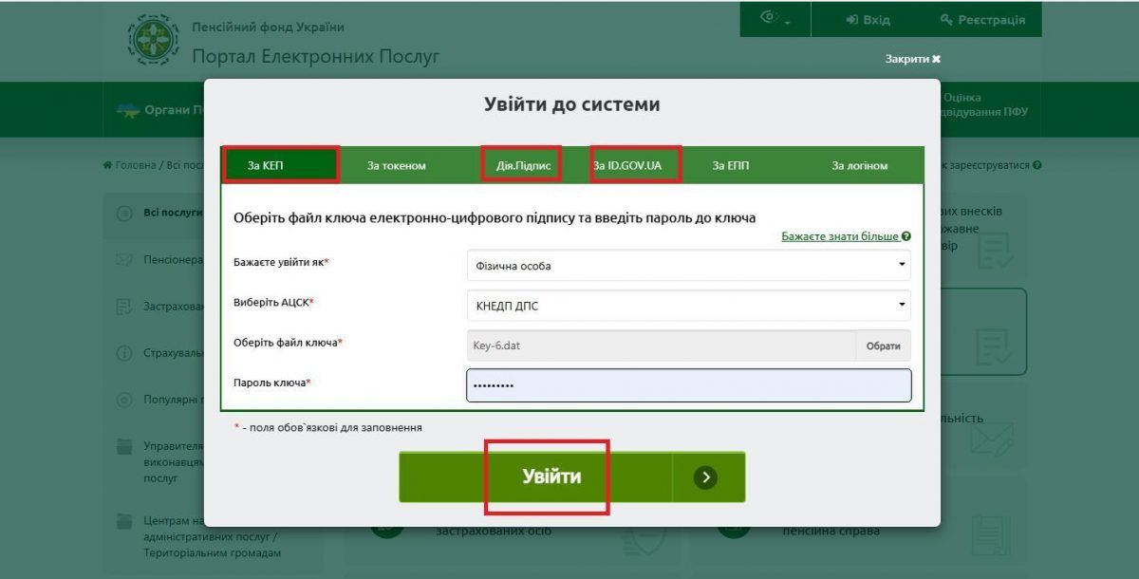Viewport: 1139px width, 579px height.
Task: Click the help icon next to зареєструватися
Action: (1036, 164)
